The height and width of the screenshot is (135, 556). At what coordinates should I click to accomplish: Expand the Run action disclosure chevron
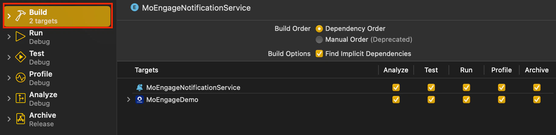[x=9, y=37]
